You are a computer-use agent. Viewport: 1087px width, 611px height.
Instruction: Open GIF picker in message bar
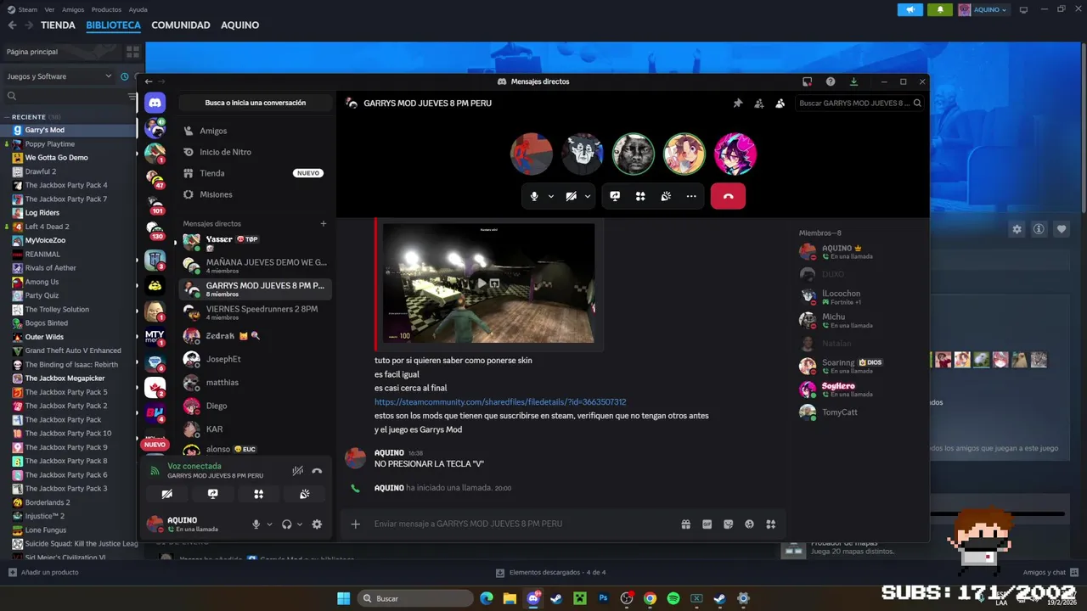[707, 524]
